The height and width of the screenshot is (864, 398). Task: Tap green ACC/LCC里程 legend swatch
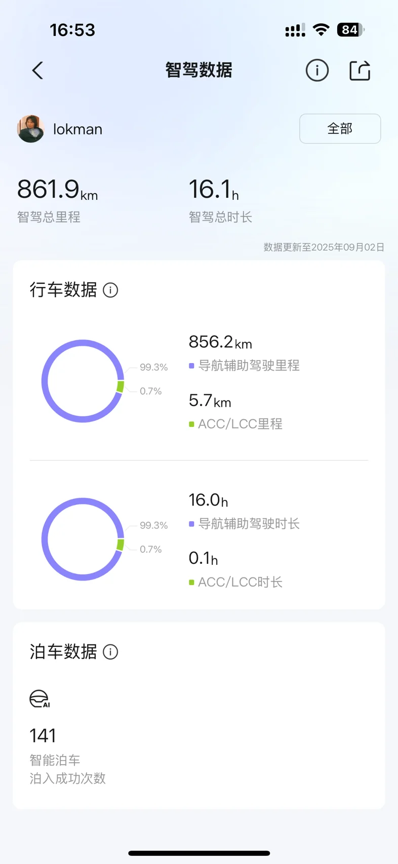191,424
